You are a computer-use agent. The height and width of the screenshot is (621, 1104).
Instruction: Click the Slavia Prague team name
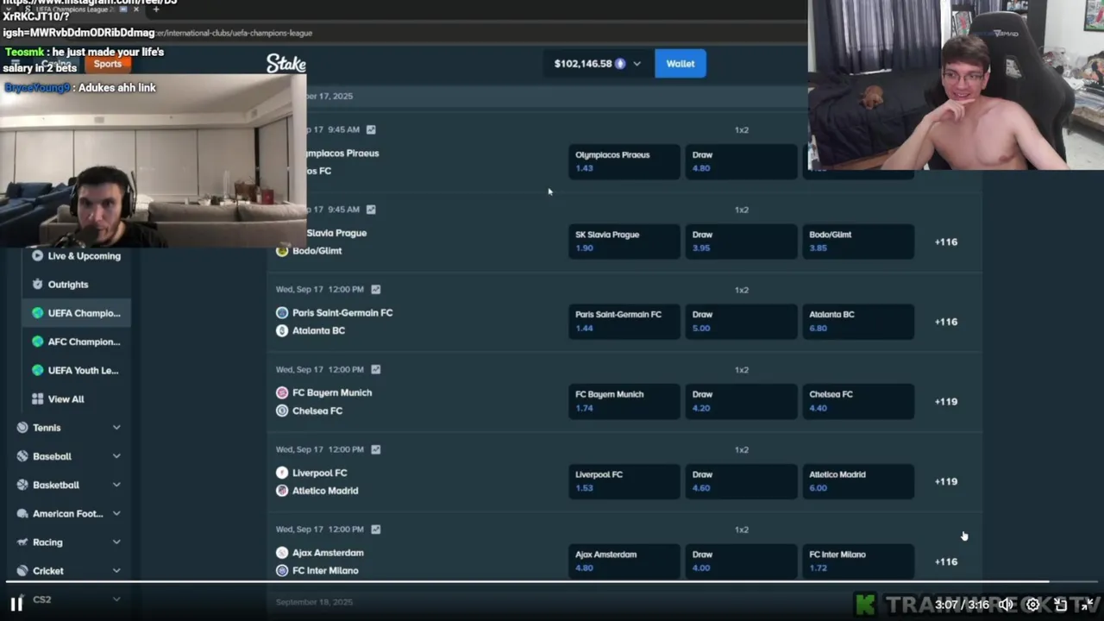pos(336,233)
